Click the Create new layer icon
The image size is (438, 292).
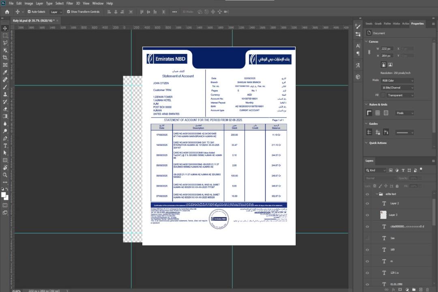[x=421, y=290]
